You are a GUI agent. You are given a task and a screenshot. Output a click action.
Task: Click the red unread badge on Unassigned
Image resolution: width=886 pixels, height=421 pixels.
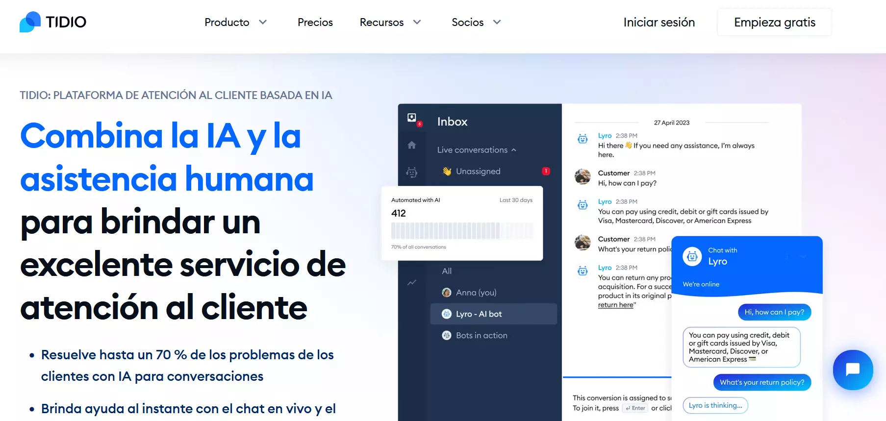[x=546, y=171]
